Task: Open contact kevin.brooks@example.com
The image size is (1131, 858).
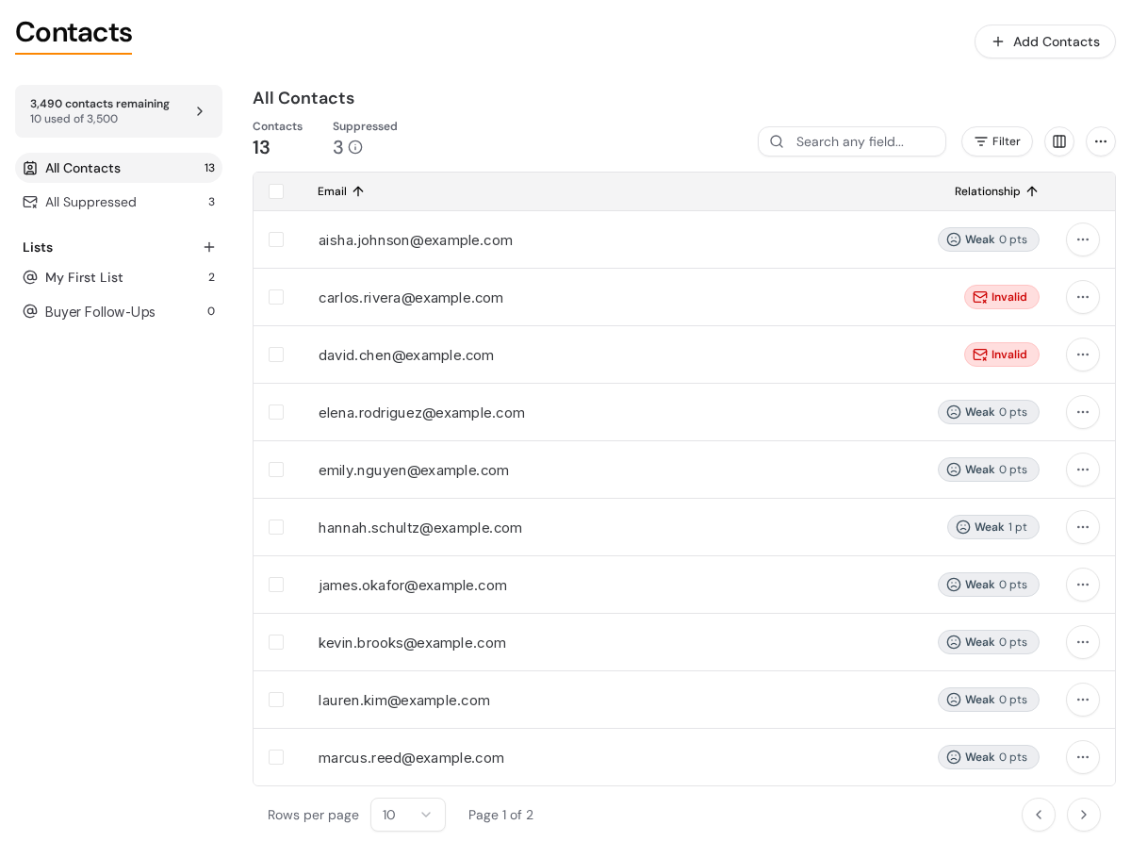Action: point(412,642)
